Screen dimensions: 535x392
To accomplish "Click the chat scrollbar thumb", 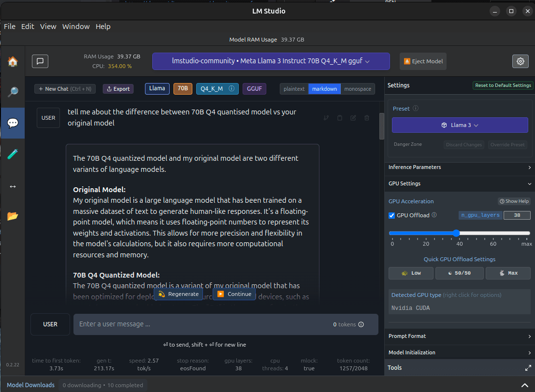I will (x=381, y=126).
